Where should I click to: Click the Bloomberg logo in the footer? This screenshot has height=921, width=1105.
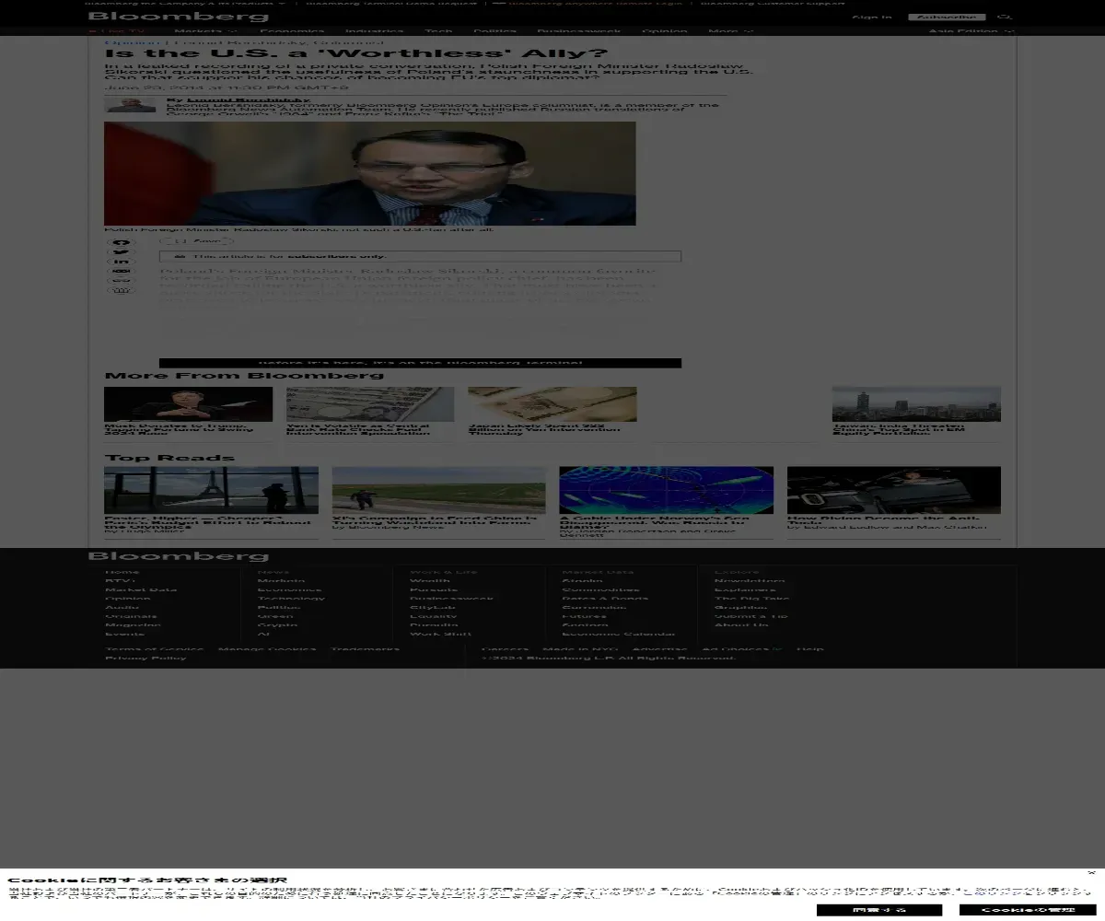point(178,556)
